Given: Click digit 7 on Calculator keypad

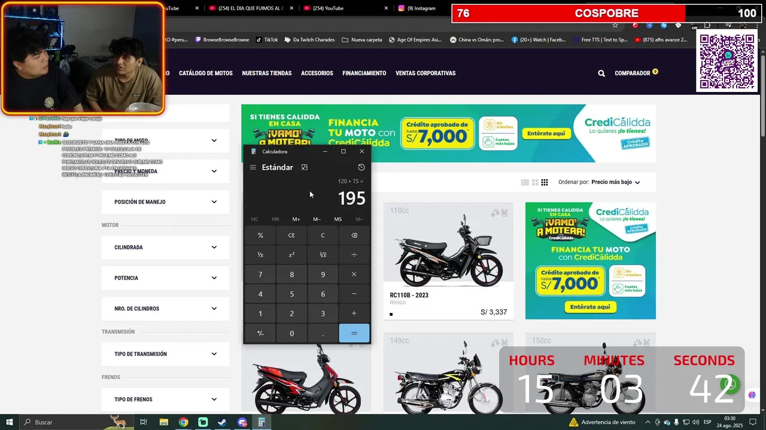Looking at the screenshot, I should coord(260,275).
